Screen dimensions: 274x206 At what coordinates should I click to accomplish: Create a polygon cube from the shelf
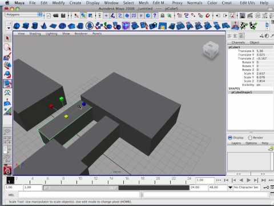pos(26,26)
